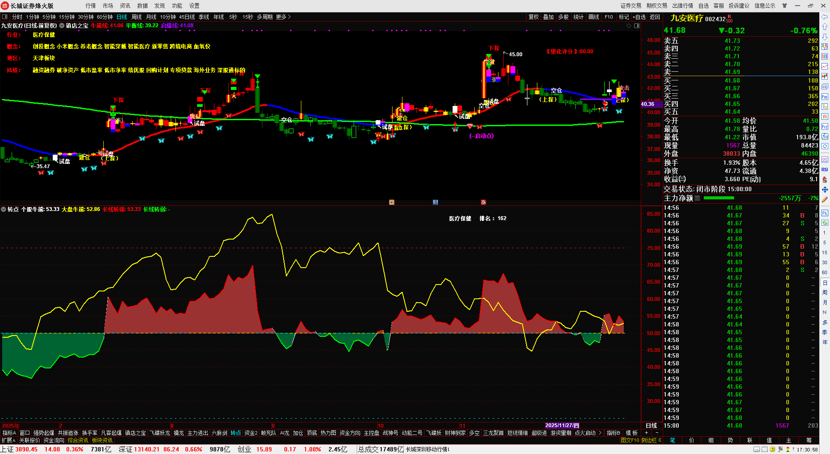Open the 资讯 menu
The image size is (830, 454).
point(125,6)
